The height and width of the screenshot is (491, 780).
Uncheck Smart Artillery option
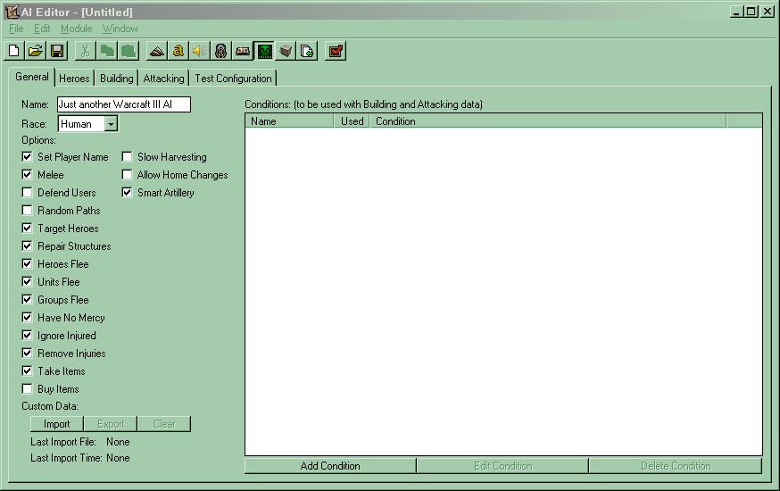pyautogui.click(x=128, y=193)
